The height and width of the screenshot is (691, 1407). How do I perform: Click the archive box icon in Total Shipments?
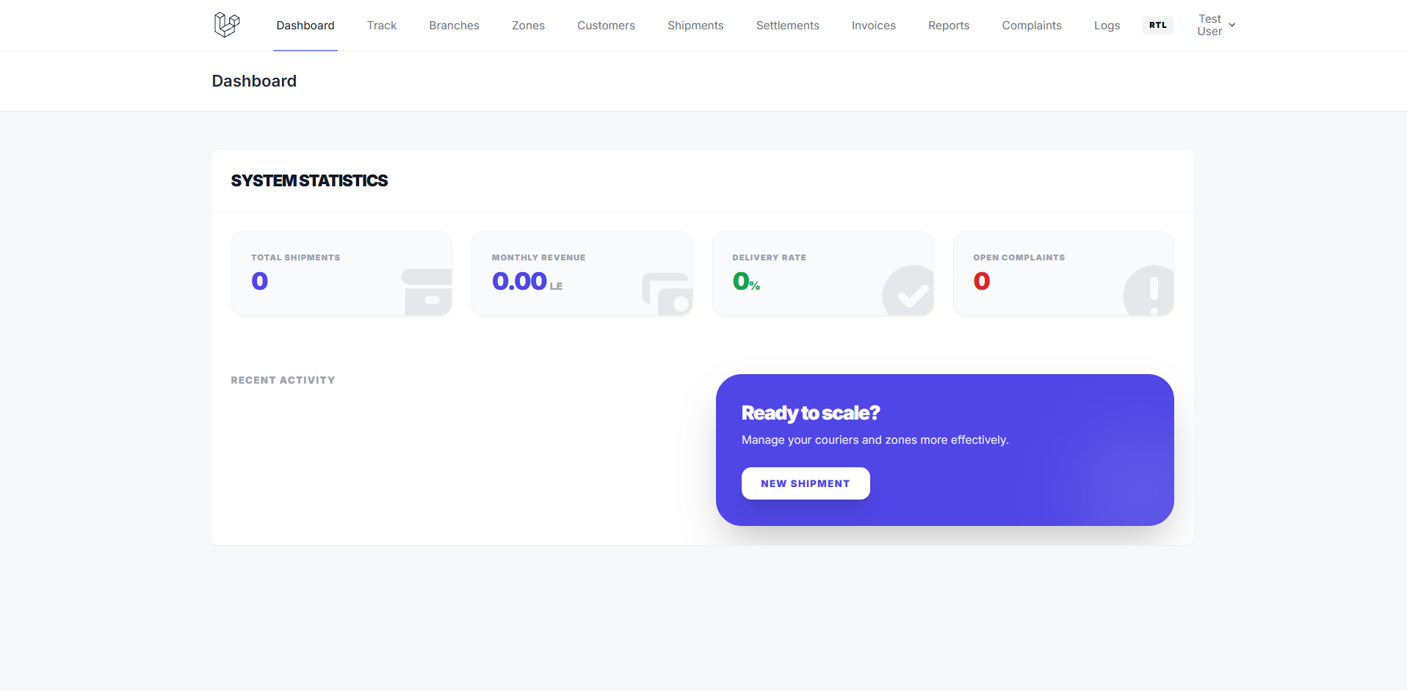pyautogui.click(x=427, y=291)
